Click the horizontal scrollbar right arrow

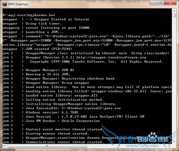coord(170,146)
